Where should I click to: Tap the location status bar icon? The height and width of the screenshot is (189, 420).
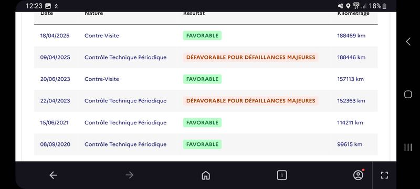coord(348,6)
